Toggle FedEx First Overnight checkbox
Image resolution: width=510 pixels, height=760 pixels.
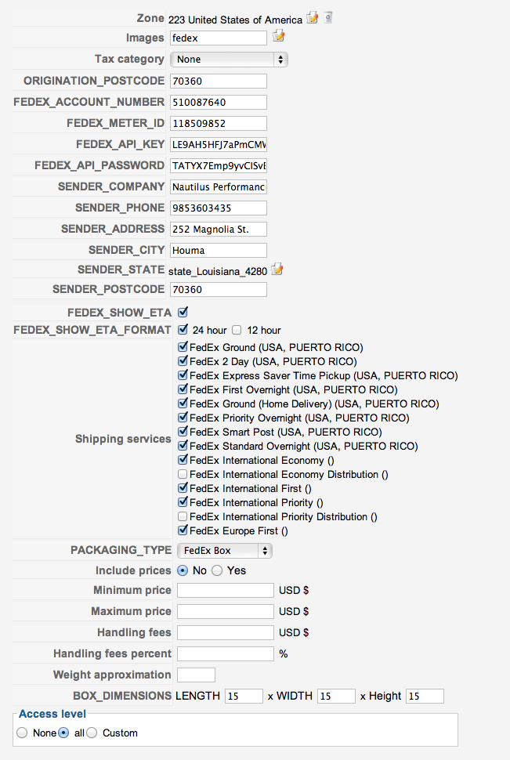[x=183, y=389]
